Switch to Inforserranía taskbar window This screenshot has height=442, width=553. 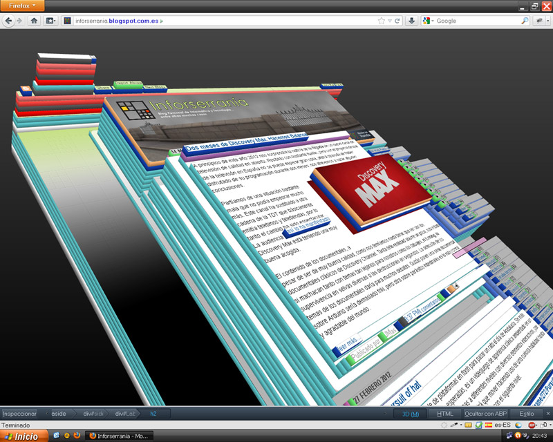[120, 436]
